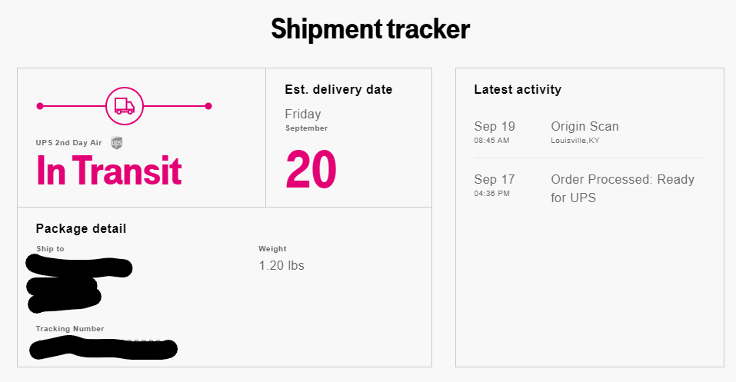Click the Package detail heading

[x=82, y=228]
